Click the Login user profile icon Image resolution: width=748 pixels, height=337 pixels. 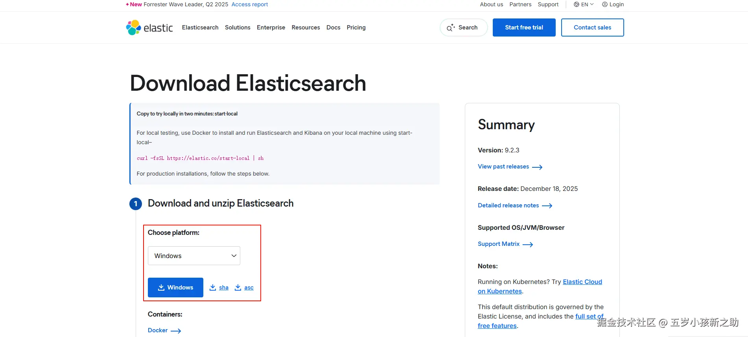(x=604, y=4)
